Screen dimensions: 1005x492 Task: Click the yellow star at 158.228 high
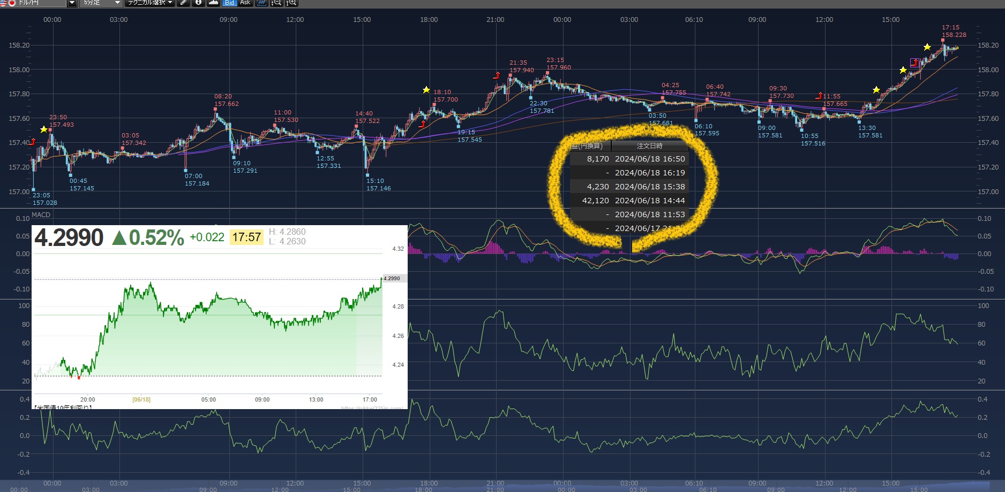(x=927, y=47)
